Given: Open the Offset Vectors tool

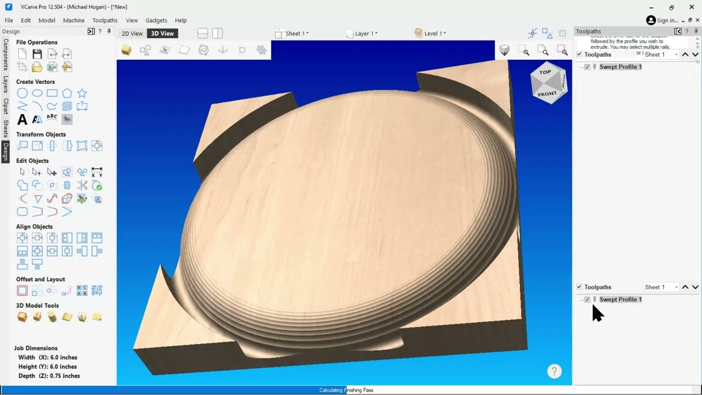Looking at the screenshot, I should [x=22, y=291].
